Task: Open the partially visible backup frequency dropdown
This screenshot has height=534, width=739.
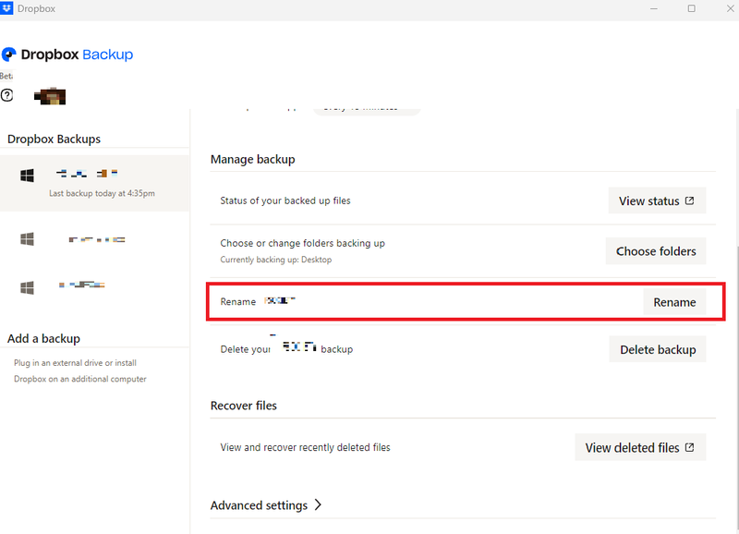Action: [x=367, y=109]
